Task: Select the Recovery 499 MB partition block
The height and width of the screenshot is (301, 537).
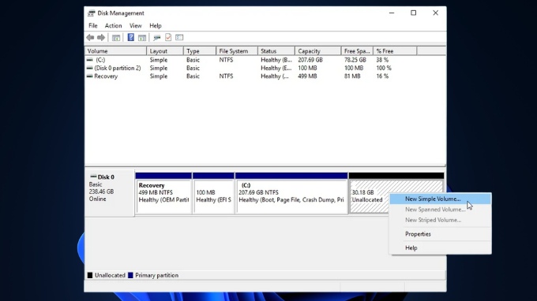Action: point(163,193)
